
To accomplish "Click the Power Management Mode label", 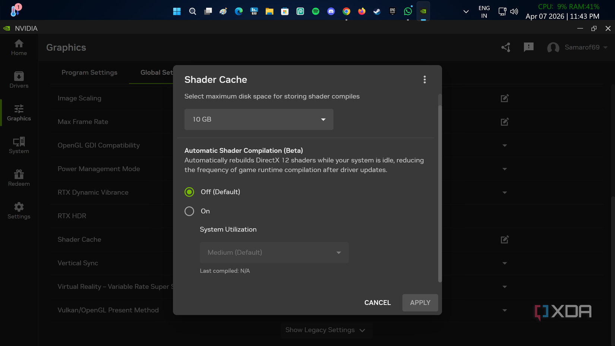I will (x=99, y=169).
